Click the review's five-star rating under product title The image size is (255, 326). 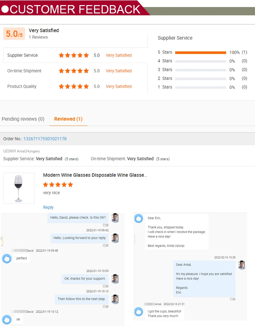tap(58, 185)
